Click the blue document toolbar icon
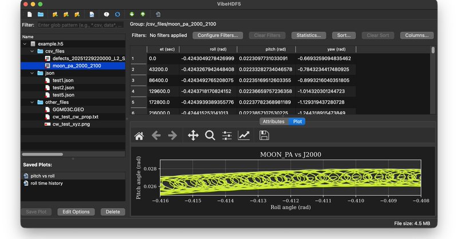Screen dimensions: 458x239 tap(92, 14)
